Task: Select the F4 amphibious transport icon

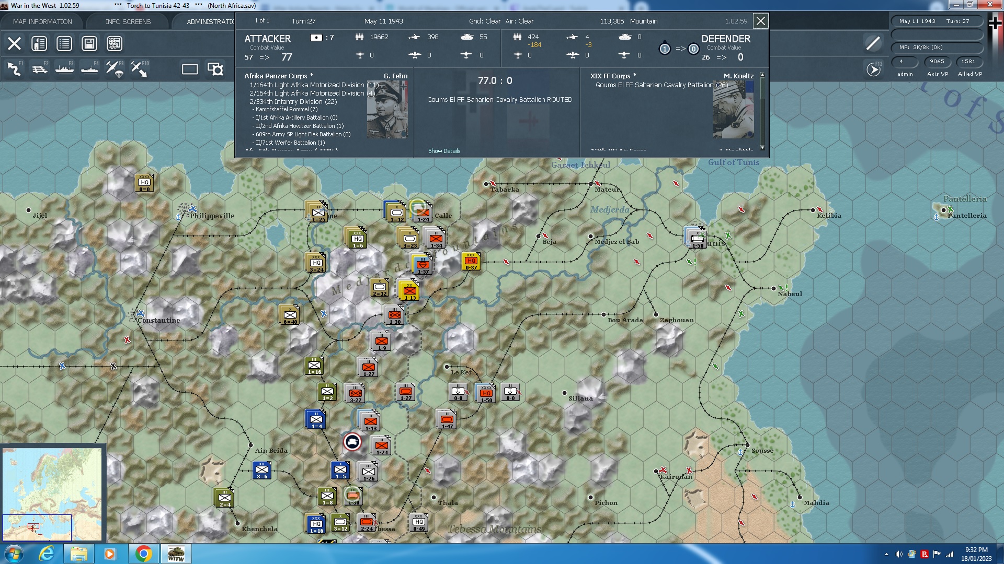Action: click(90, 69)
